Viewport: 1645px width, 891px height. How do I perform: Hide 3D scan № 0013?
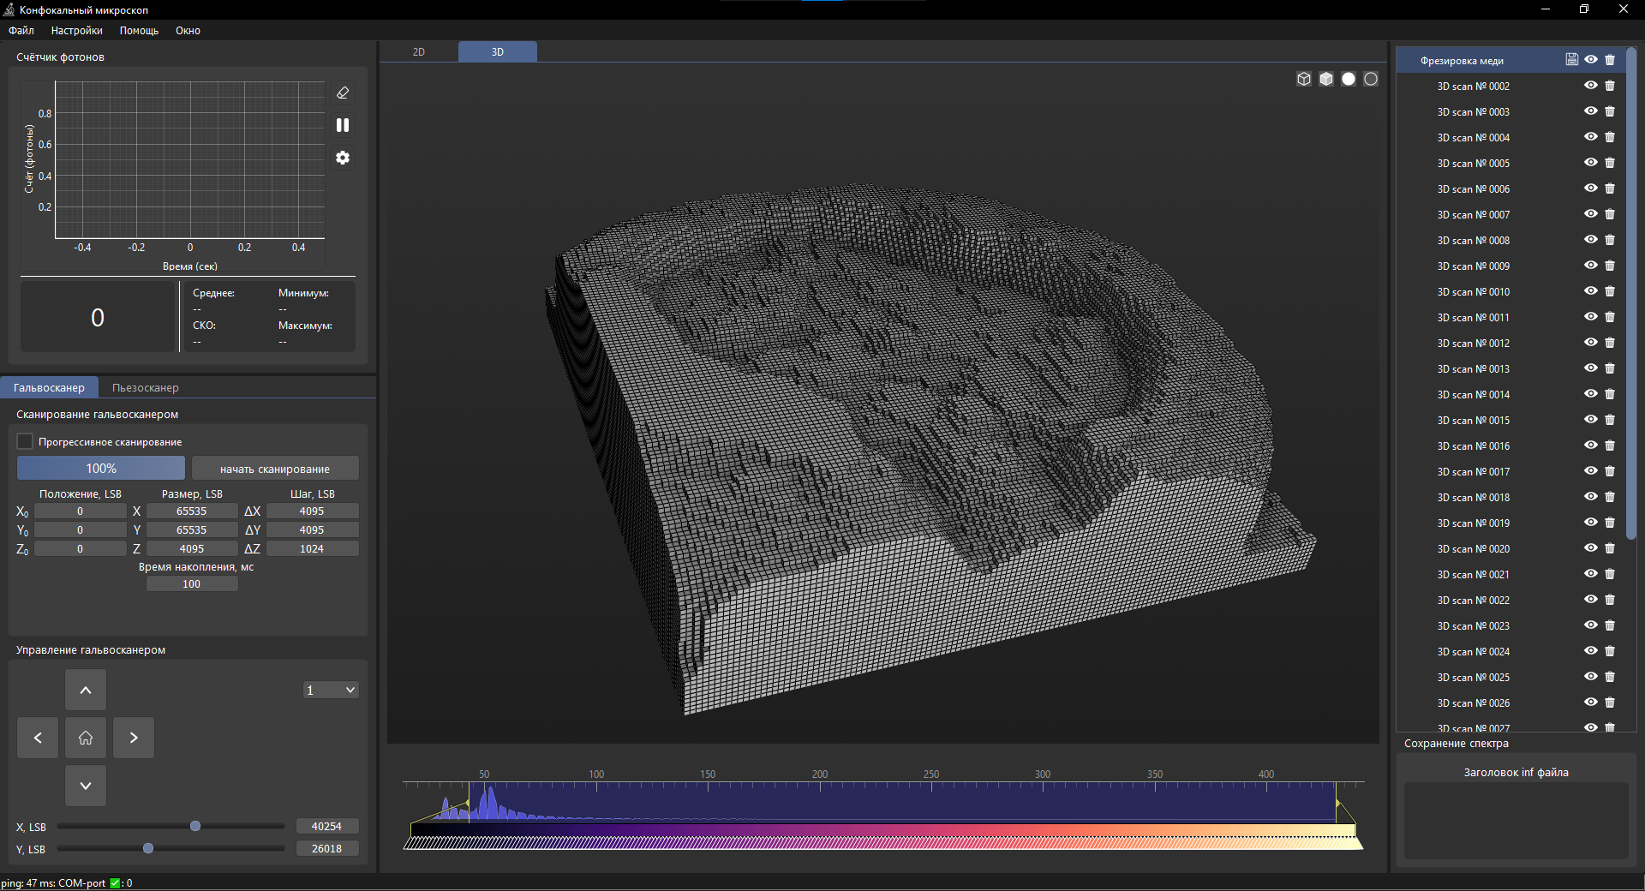(1591, 368)
